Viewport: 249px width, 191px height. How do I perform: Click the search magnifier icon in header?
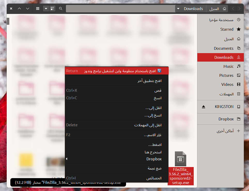tap(61, 9)
